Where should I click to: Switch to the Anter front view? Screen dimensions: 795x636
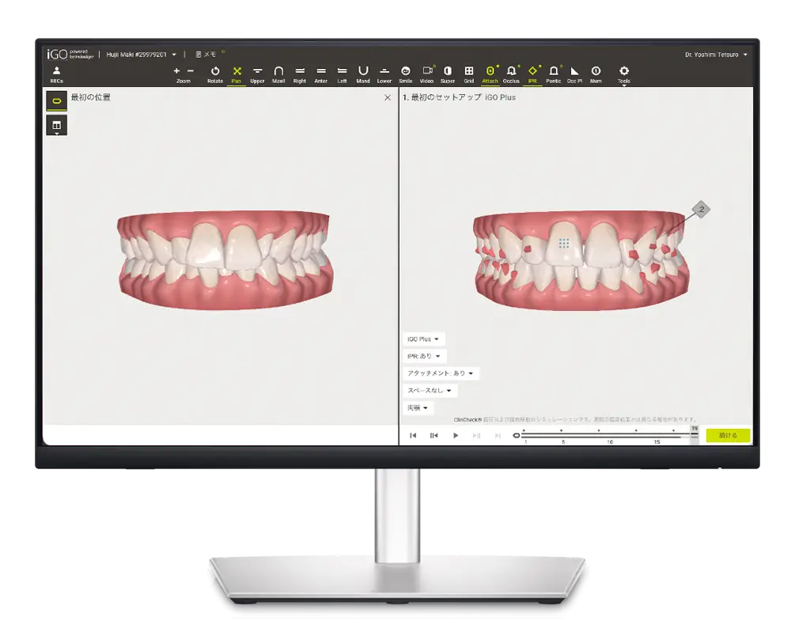pos(321,74)
